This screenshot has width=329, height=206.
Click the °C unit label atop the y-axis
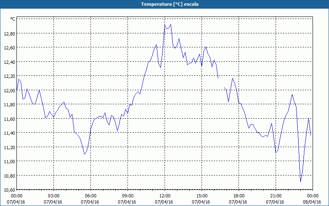coord(13,19)
